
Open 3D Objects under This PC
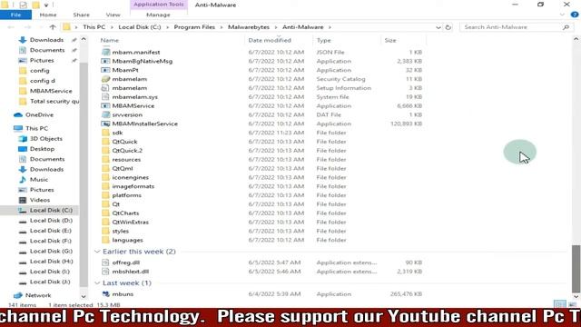click(x=46, y=139)
